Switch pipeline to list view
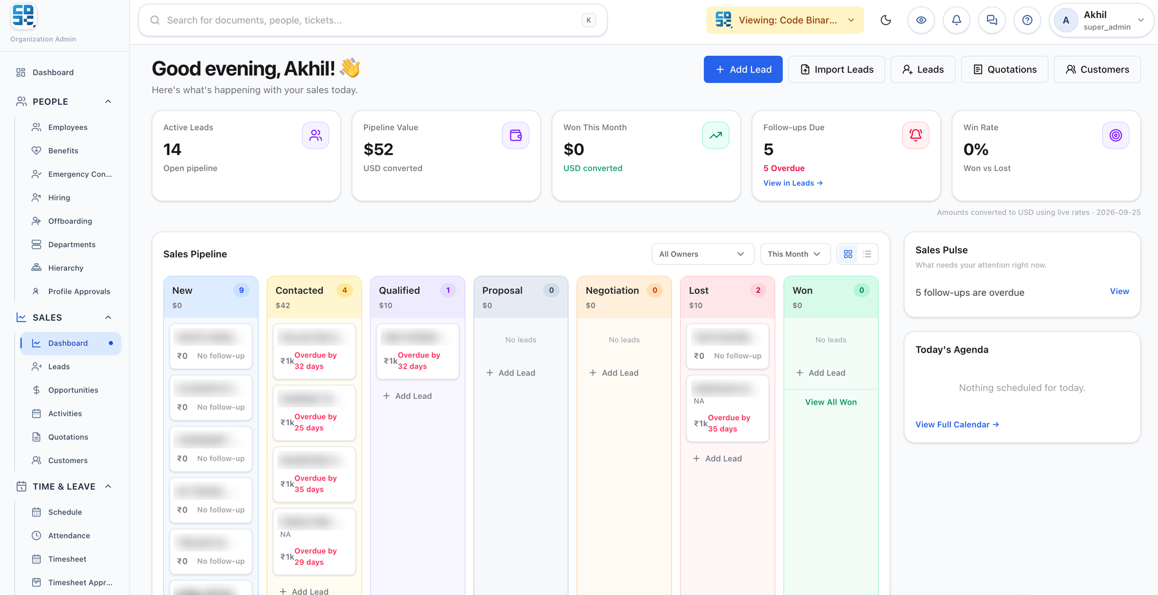The height and width of the screenshot is (595, 1158). coord(867,254)
